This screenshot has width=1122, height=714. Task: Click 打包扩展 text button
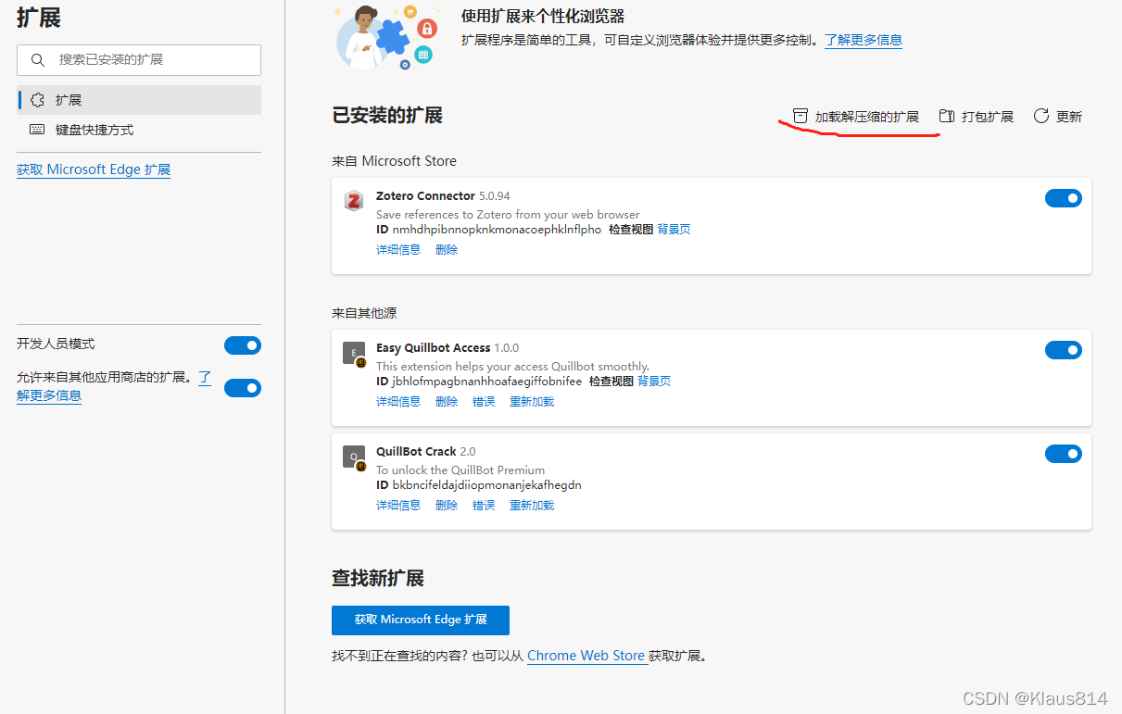pyautogui.click(x=988, y=117)
